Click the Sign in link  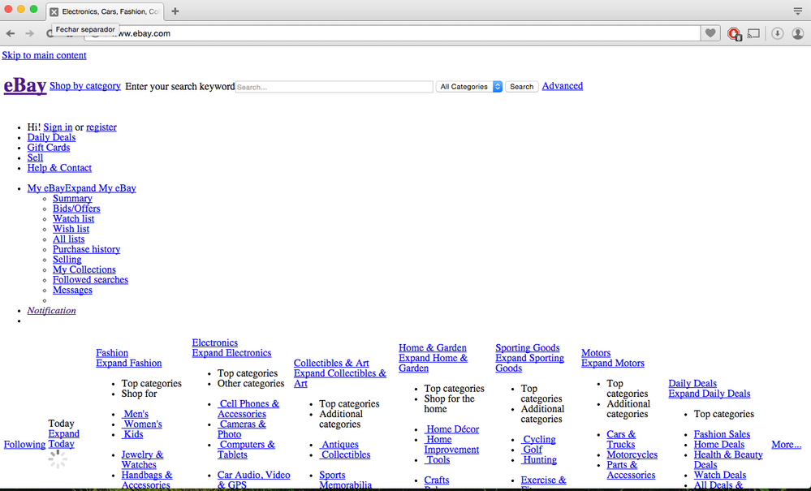click(x=58, y=127)
